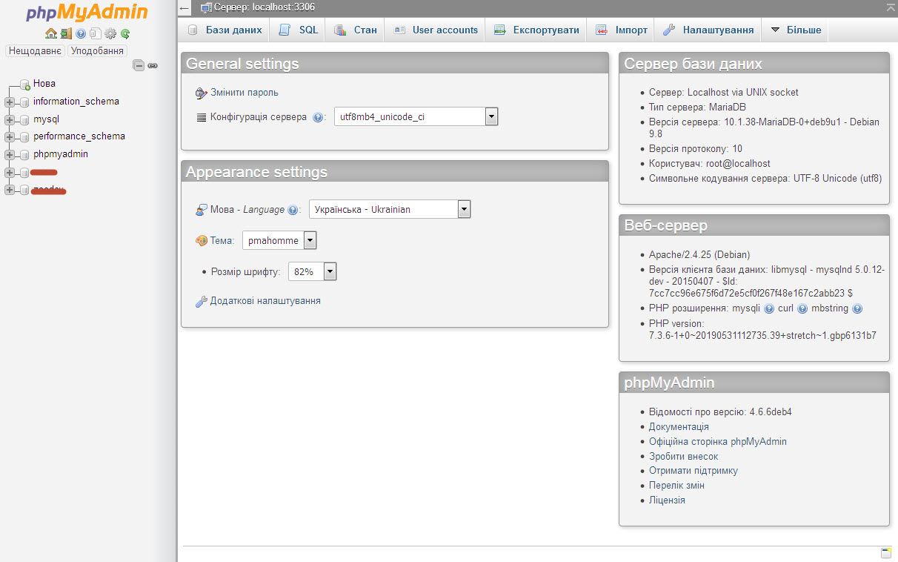Viewport: 898px width, 562px height.
Task: Expand the information_schema database node
Action: [x=10, y=102]
